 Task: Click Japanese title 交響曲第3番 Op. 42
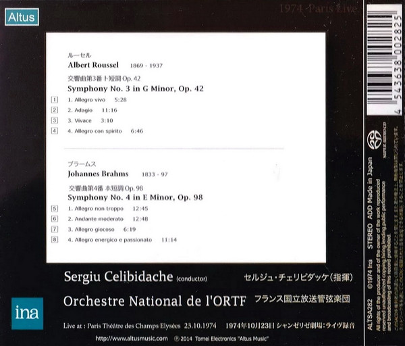(x=104, y=78)
